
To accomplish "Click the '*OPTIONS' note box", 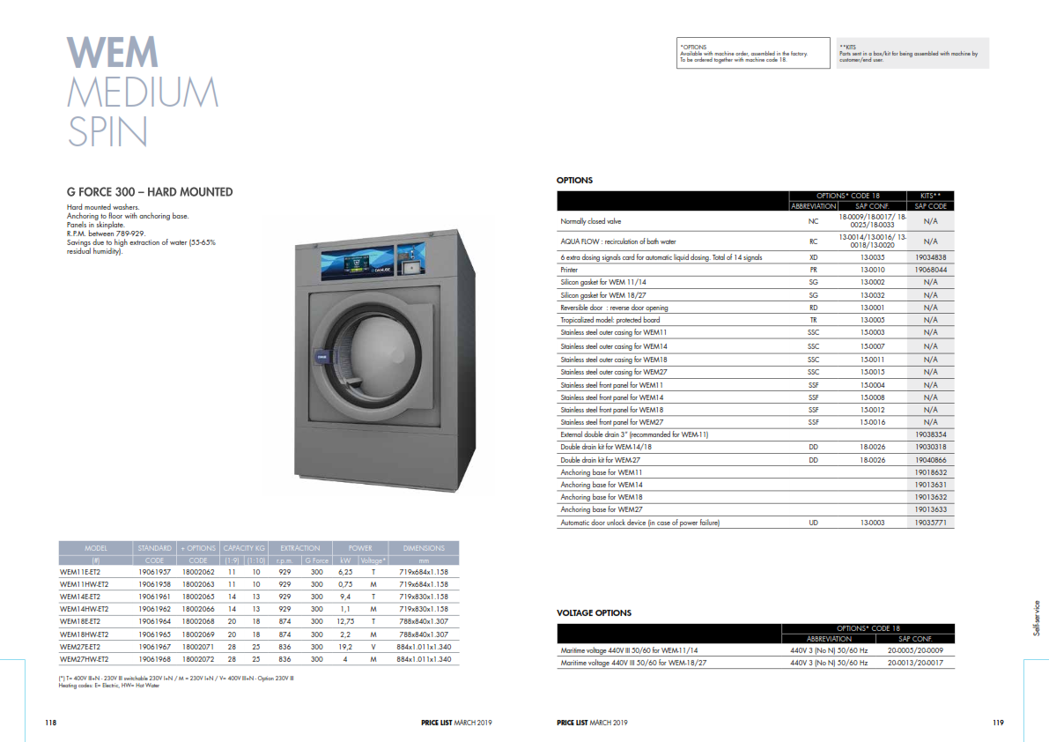I will [753, 53].
